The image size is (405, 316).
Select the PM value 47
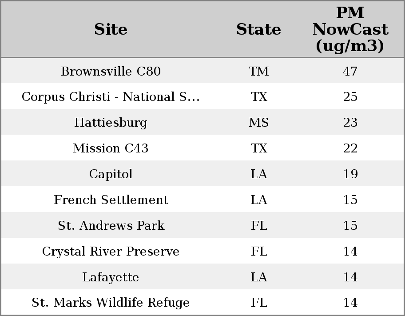point(350,71)
